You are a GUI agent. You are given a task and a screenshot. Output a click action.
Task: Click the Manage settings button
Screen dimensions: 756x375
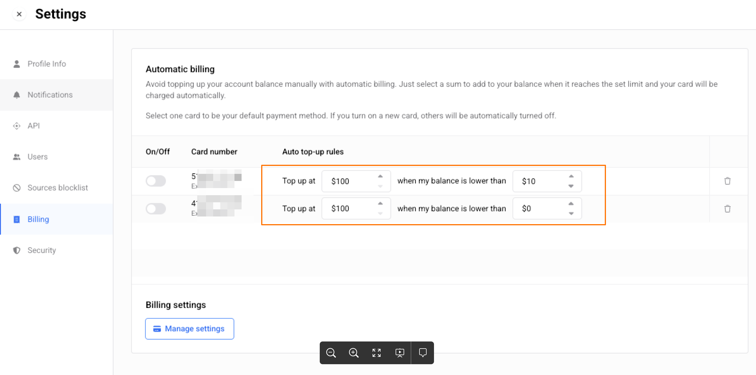190,329
